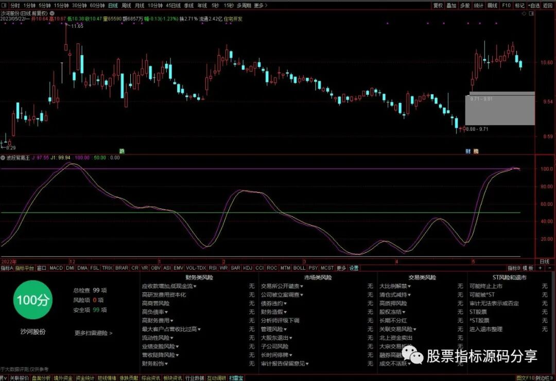Click the 多股 button
Viewport: 556px width, 381px height.
[465, 5]
